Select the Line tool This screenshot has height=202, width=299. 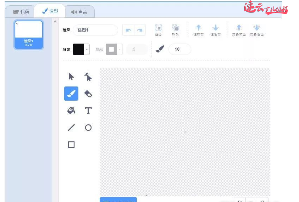(x=71, y=128)
